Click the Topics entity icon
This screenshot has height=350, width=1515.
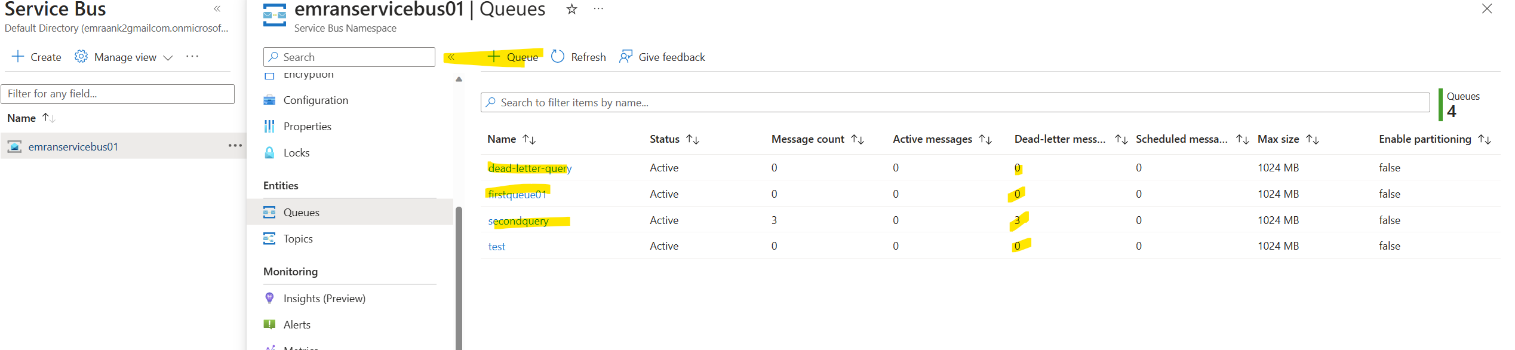click(x=269, y=238)
